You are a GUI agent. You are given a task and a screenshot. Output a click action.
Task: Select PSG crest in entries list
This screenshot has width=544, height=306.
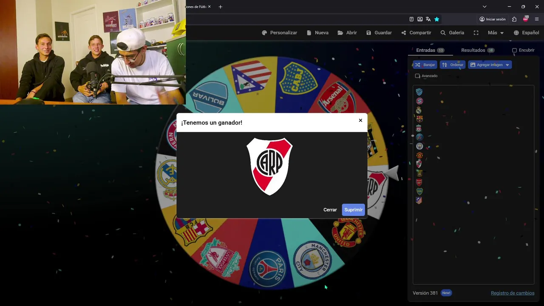point(419,137)
